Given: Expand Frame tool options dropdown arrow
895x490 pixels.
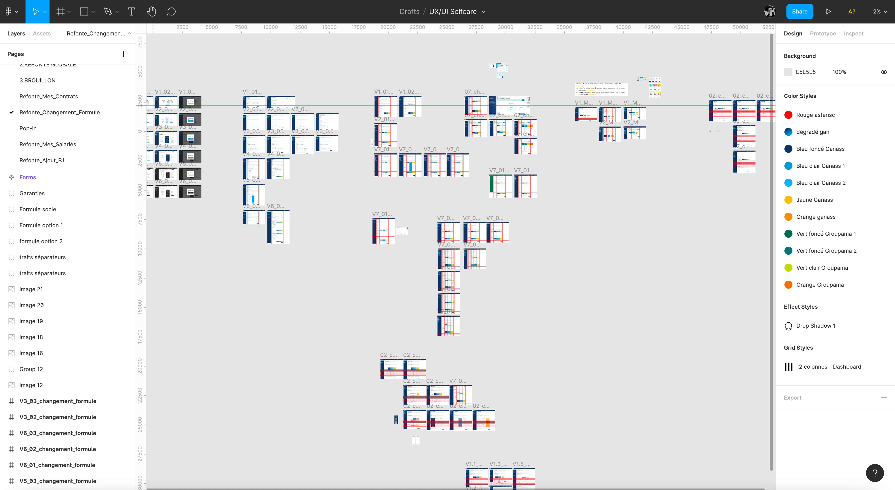Looking at the screenshot, I should 69,12.
